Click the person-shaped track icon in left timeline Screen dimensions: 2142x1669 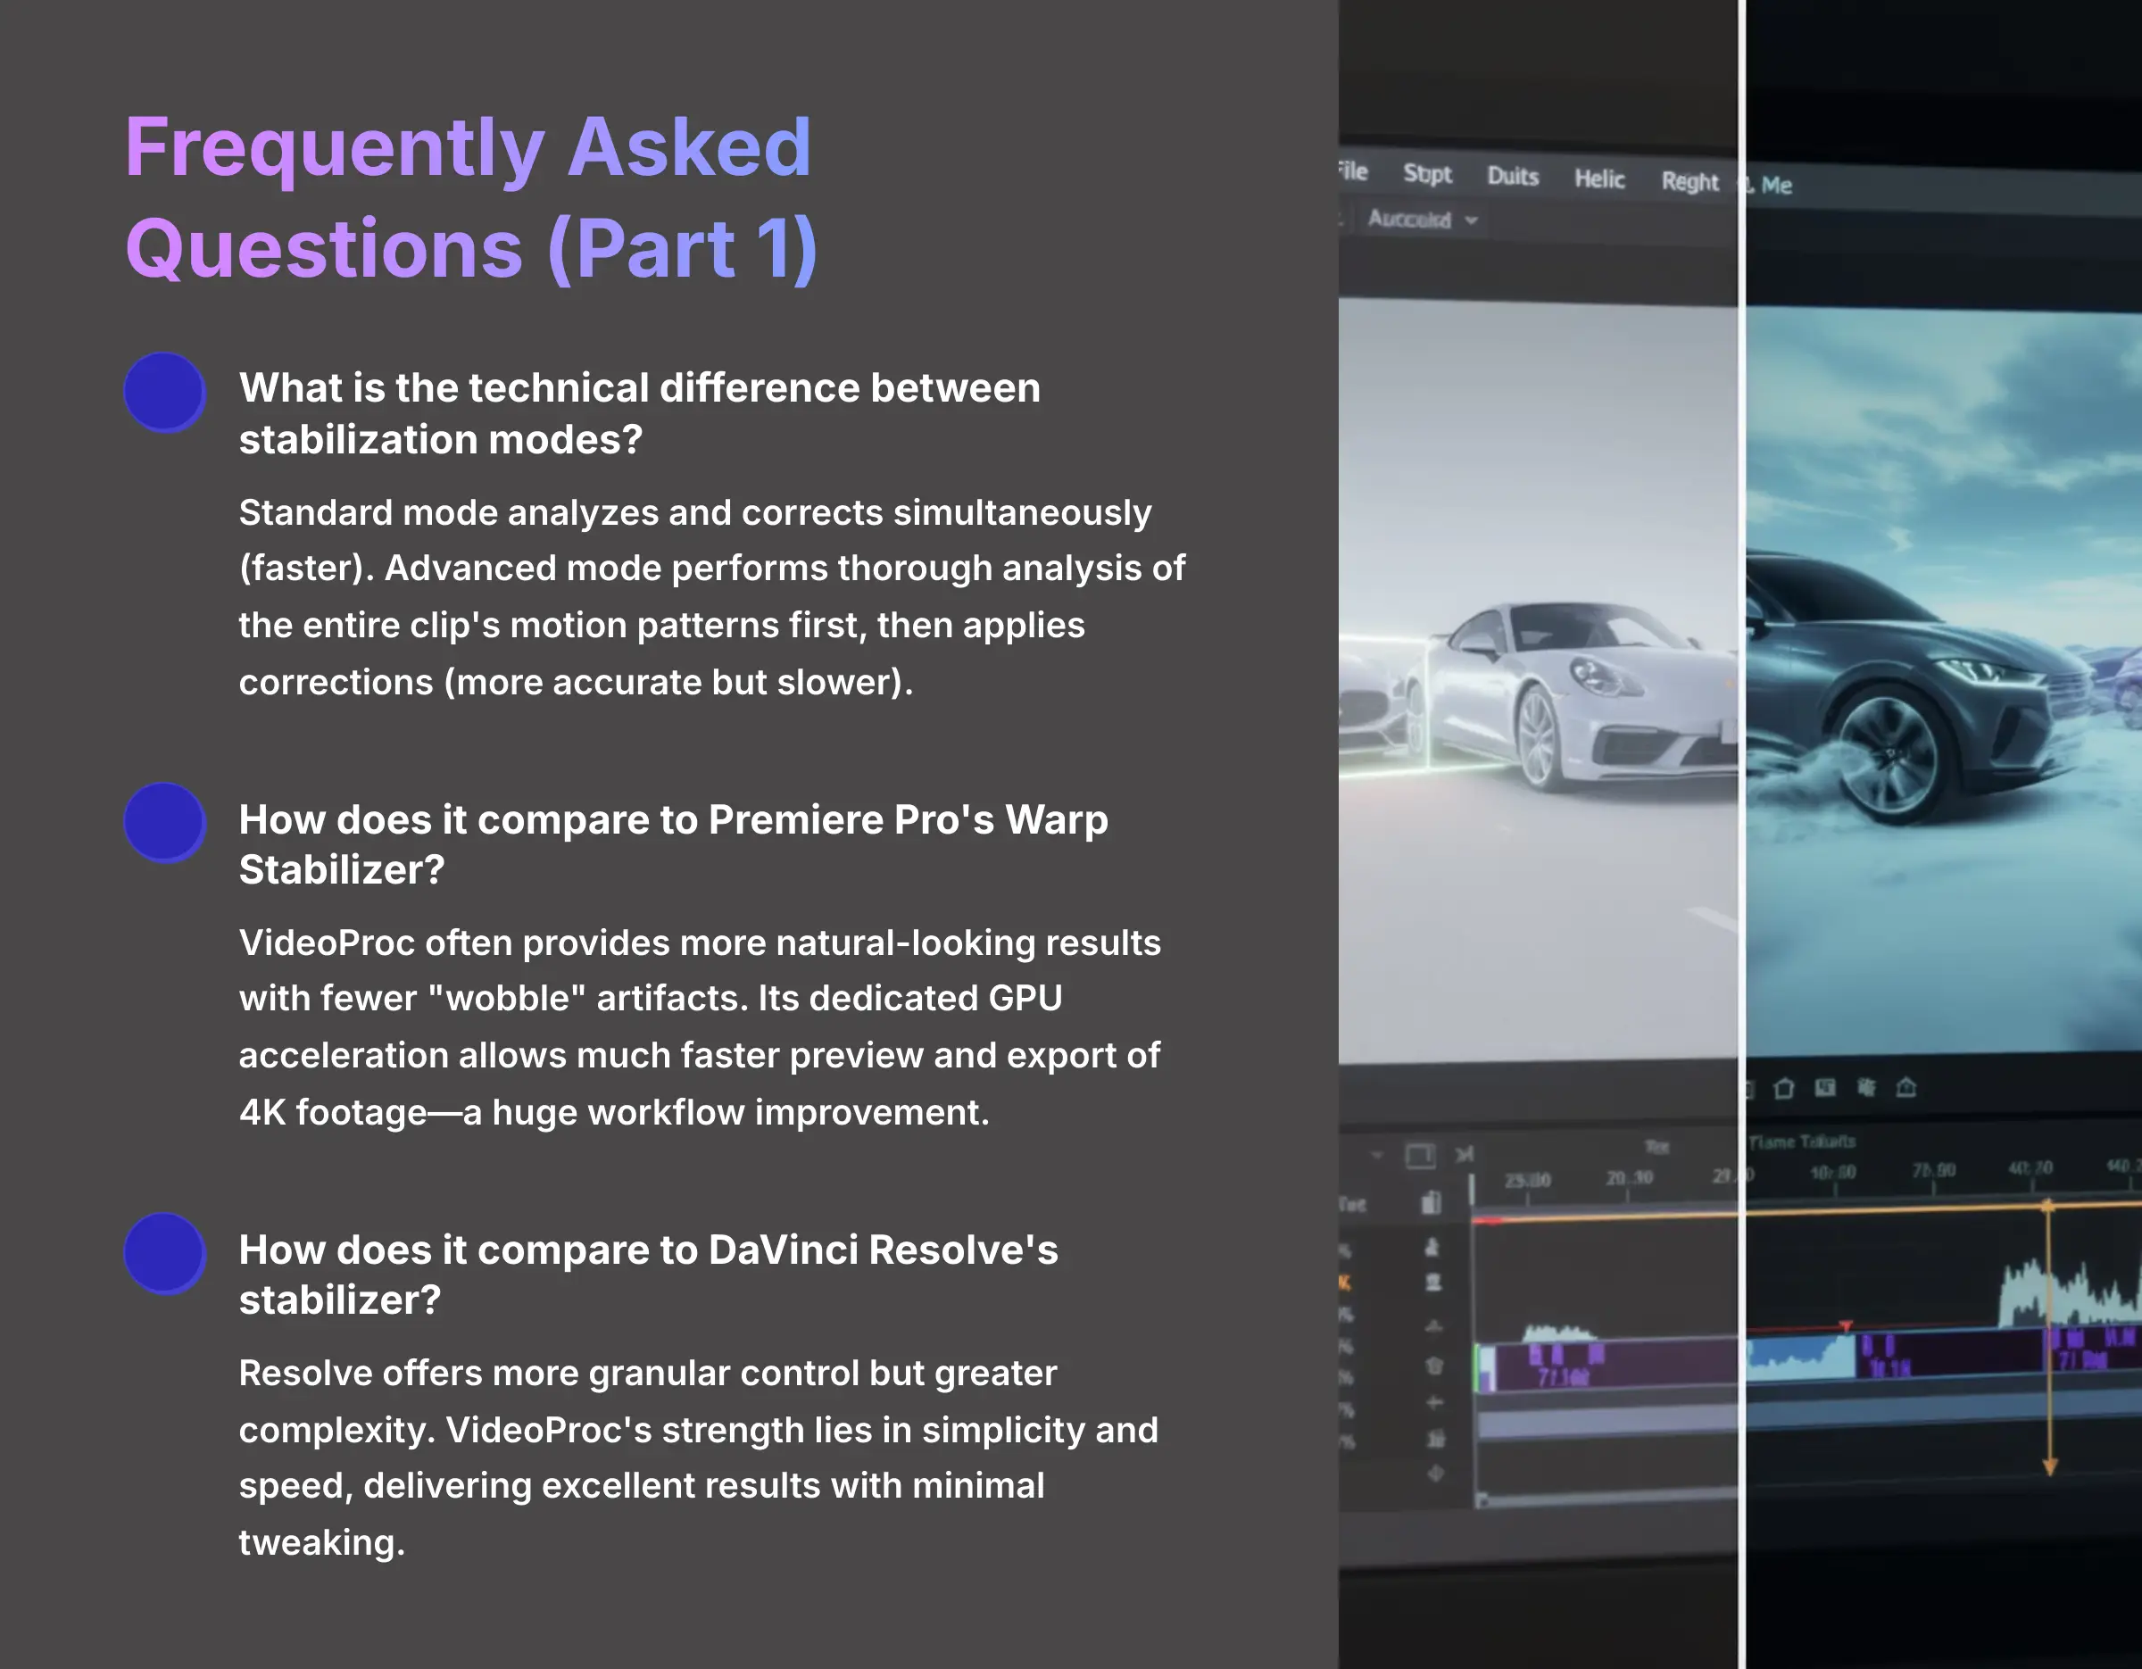(1432, 1248)
